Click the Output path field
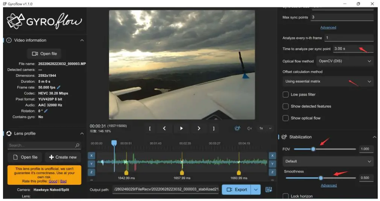 [166, 189]
